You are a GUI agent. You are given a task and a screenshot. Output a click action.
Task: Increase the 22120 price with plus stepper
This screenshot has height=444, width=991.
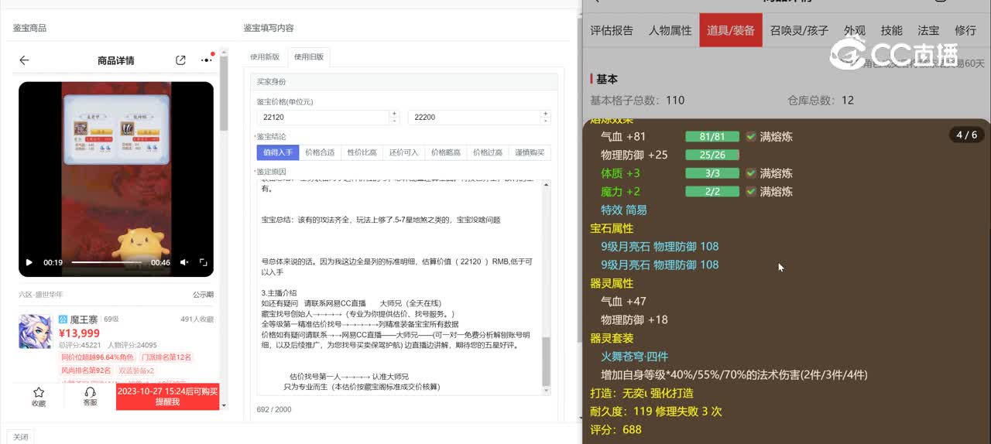click(394, 114)
